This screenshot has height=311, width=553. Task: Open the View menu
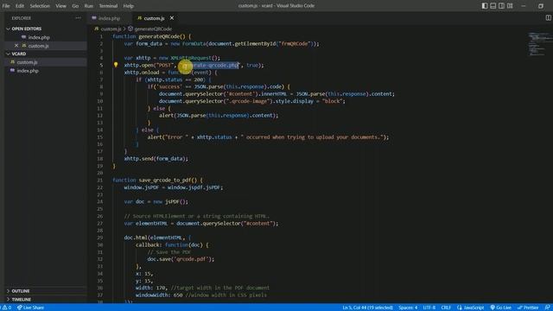click(60, 6)
